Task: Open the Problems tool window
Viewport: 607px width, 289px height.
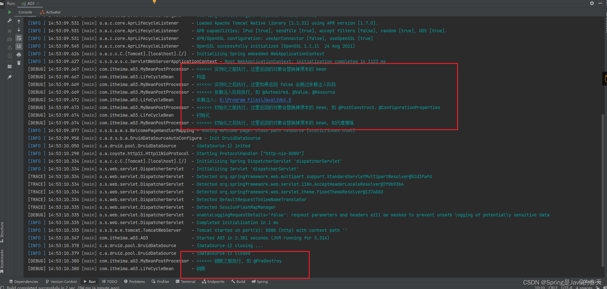Action: coord(135,282)
